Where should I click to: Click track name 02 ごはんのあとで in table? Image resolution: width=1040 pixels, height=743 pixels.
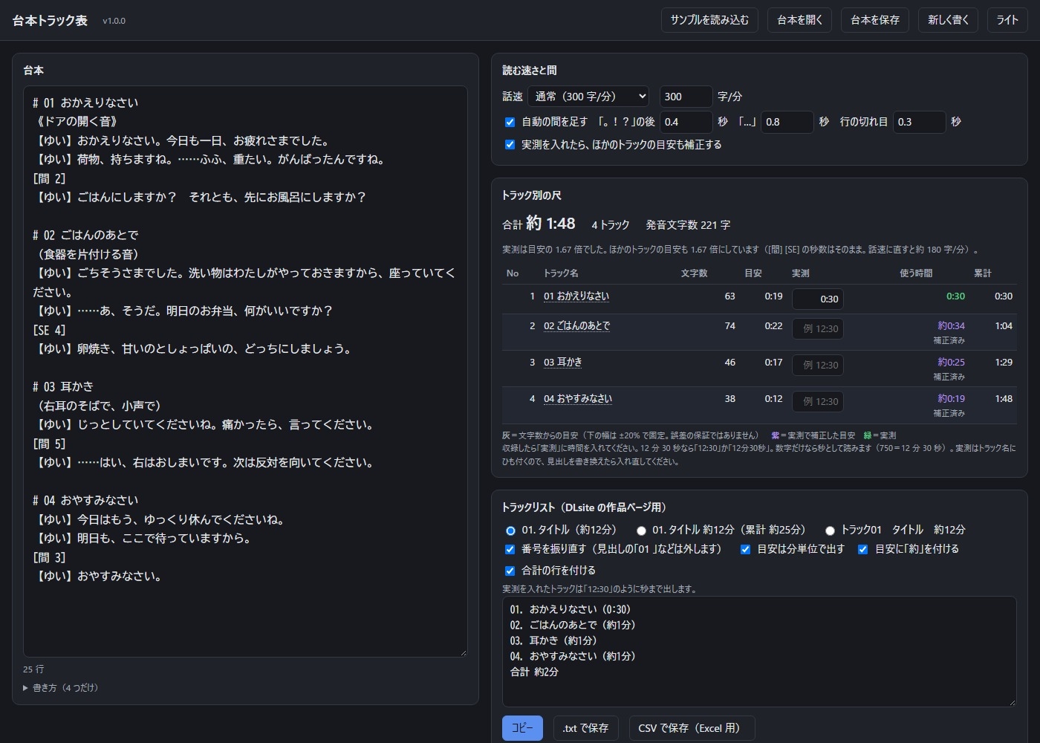pyautogui.click(x=577, y=326)
